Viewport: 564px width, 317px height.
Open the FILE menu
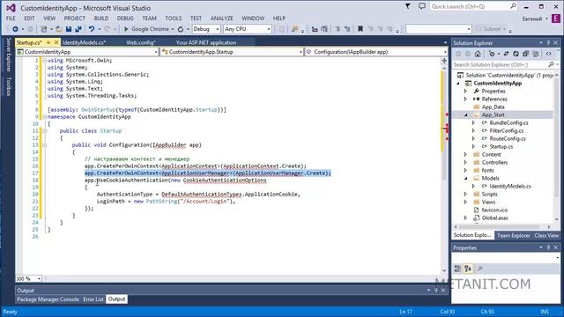tap(11, 18)
